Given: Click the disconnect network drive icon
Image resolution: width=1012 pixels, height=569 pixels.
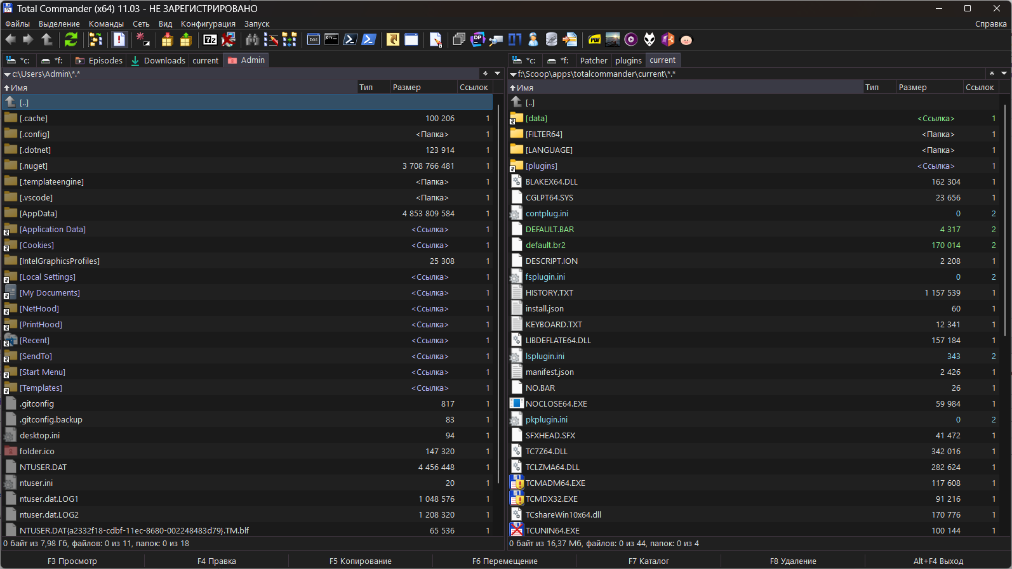Looking at the screenshot, I should (229, 39).
